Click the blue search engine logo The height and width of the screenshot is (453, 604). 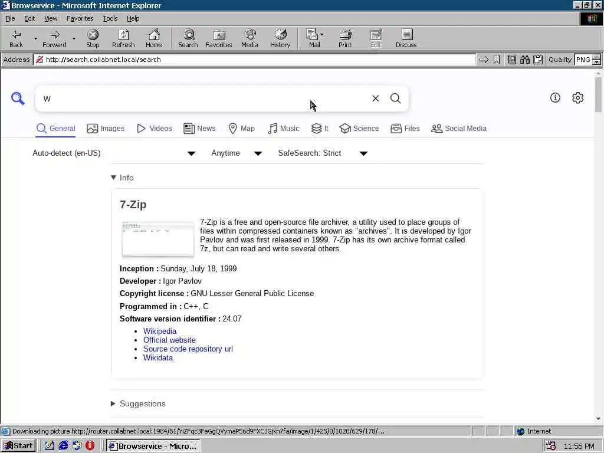pos(18,99)
